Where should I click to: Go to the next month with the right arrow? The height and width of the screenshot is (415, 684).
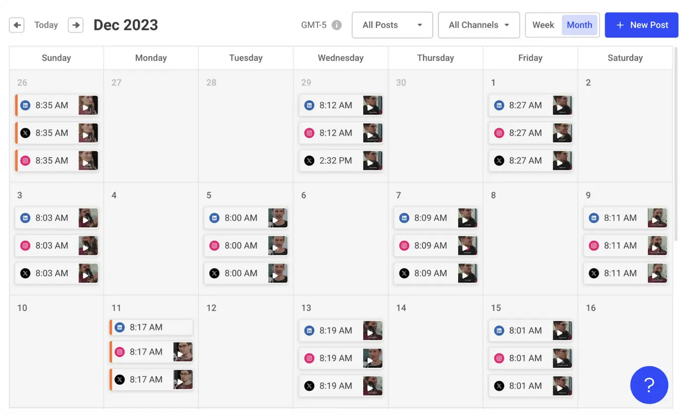point(75,24)
